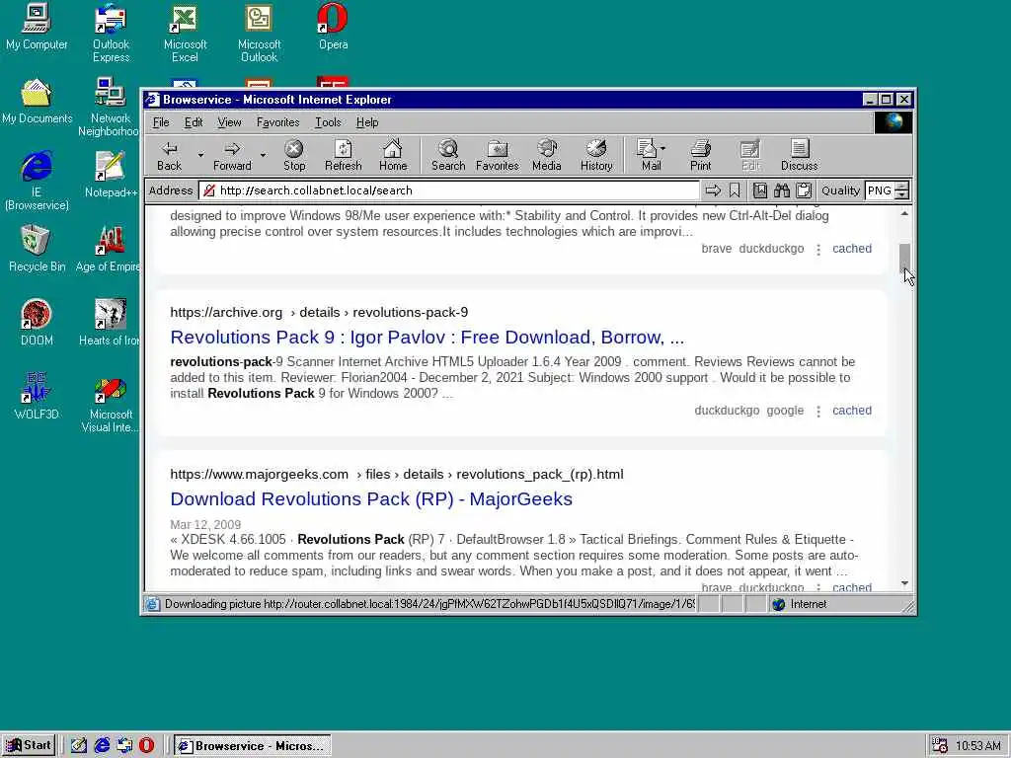Select the Age of Empires desktop shortcut
The width and height of the screenshot is (1011, 758).
pos(108,249)
